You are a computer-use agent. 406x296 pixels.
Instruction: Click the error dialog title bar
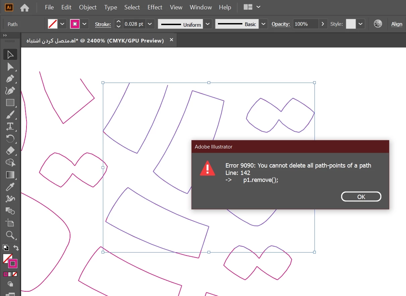tap(290, 147)
